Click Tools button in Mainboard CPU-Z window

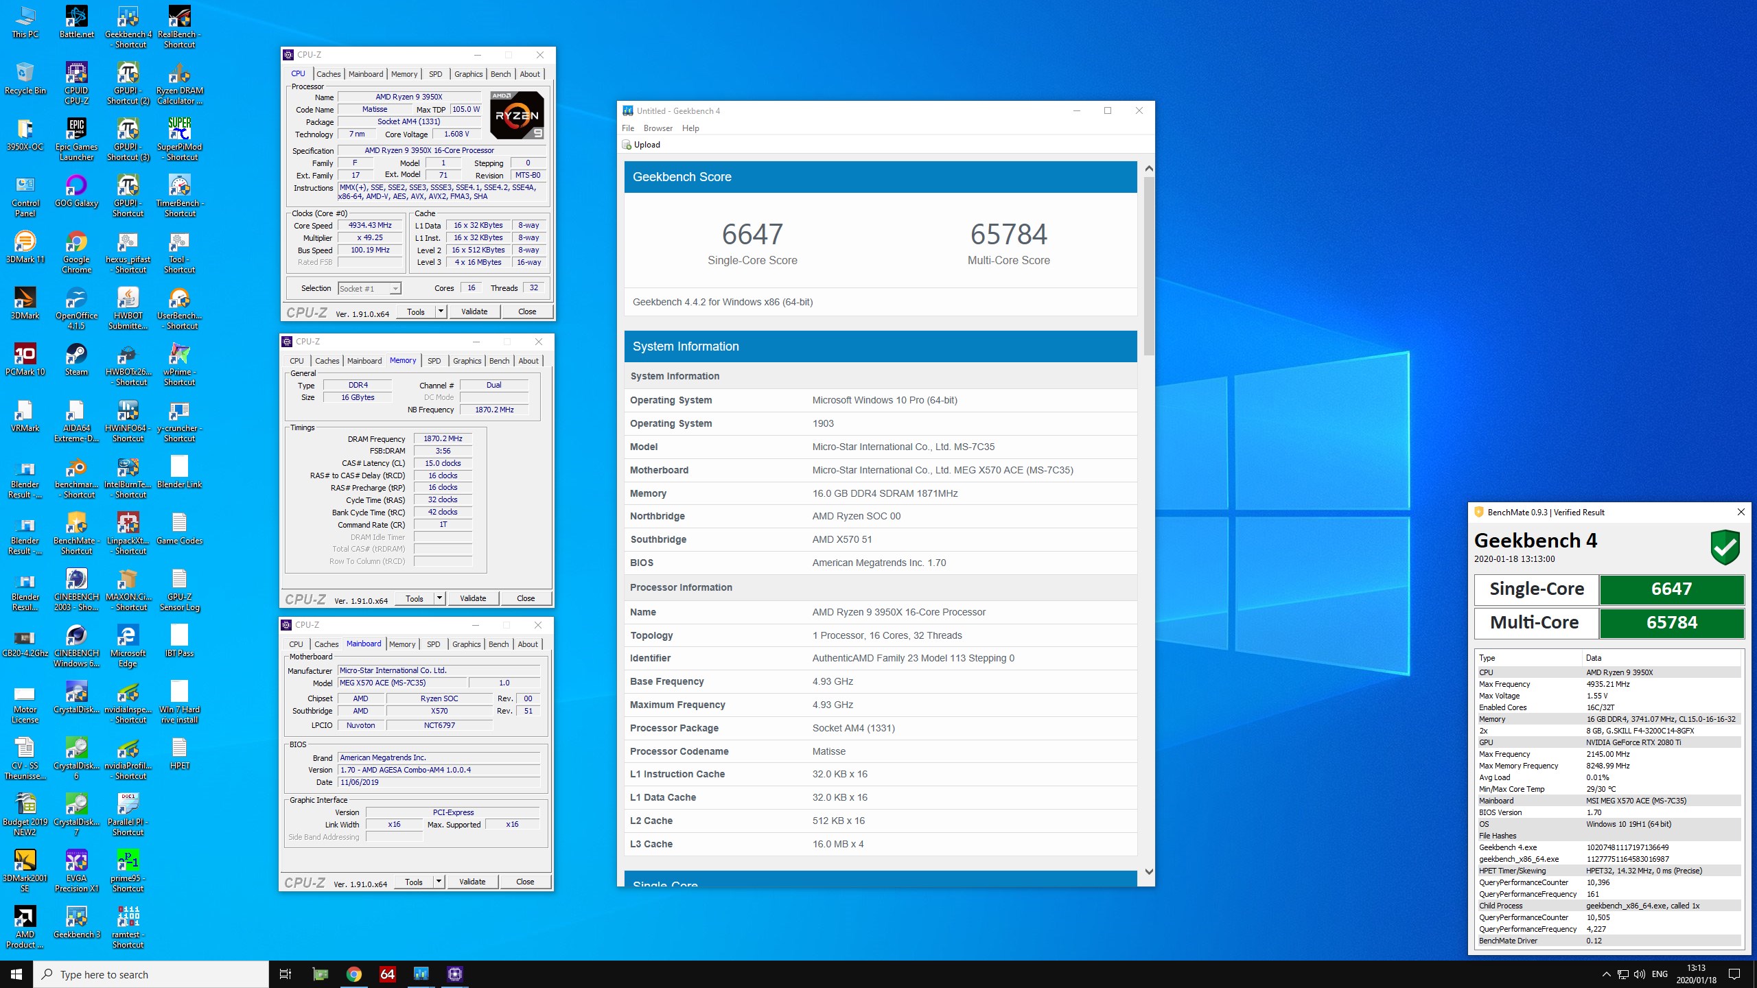coord(414,882)
